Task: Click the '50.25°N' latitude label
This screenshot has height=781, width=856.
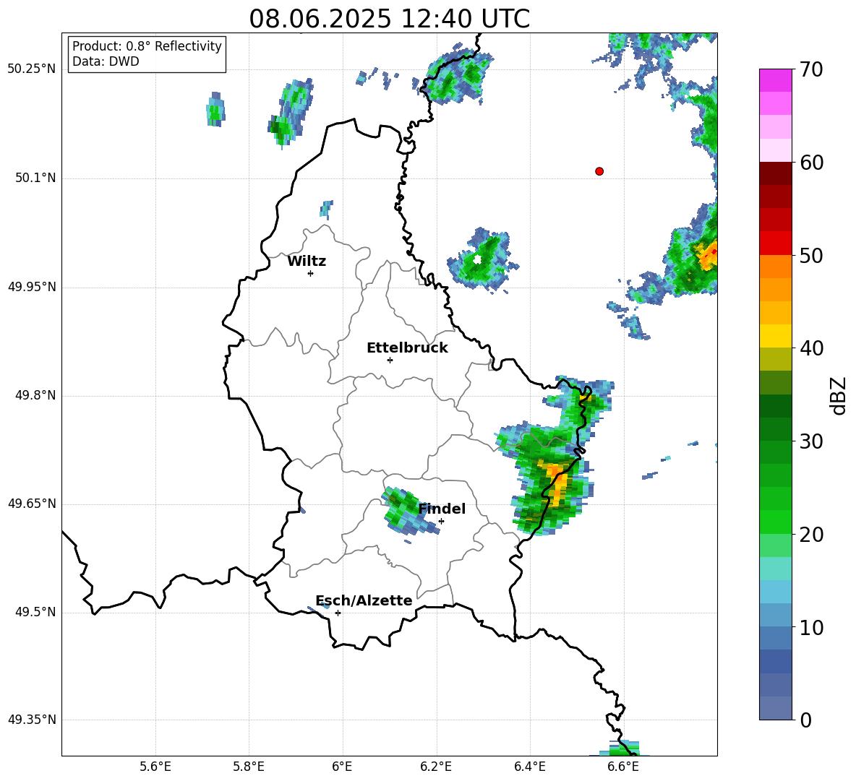Action: pyautogui.click(x=32, y=69)
